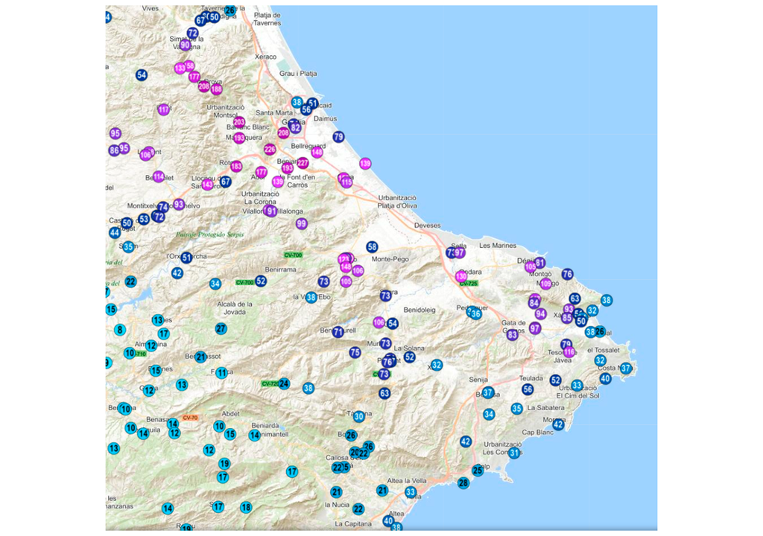This screenshot has width=763, height=536.
Task: Select the 227 marker near Beniarjó
Action: tap(303, 163)
